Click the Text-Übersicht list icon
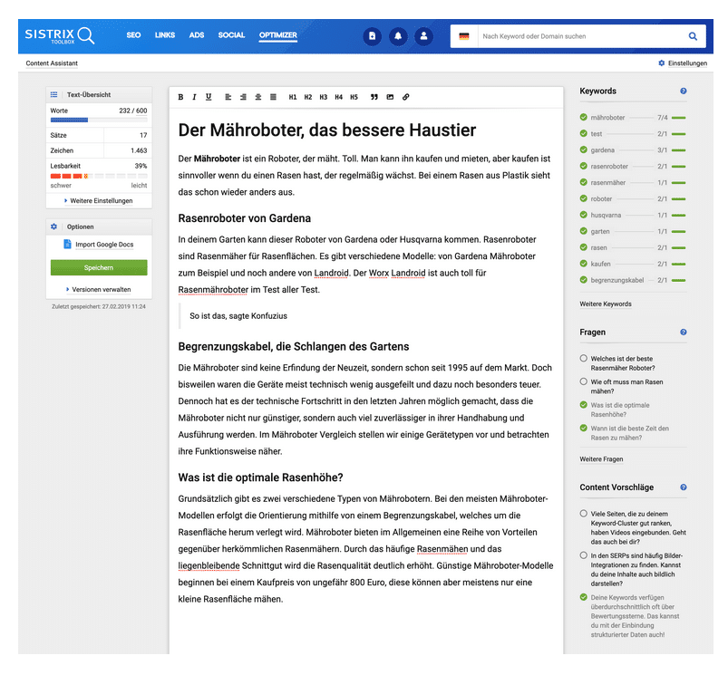This screenshot has width=728, height=675. [x=53, y=94]
